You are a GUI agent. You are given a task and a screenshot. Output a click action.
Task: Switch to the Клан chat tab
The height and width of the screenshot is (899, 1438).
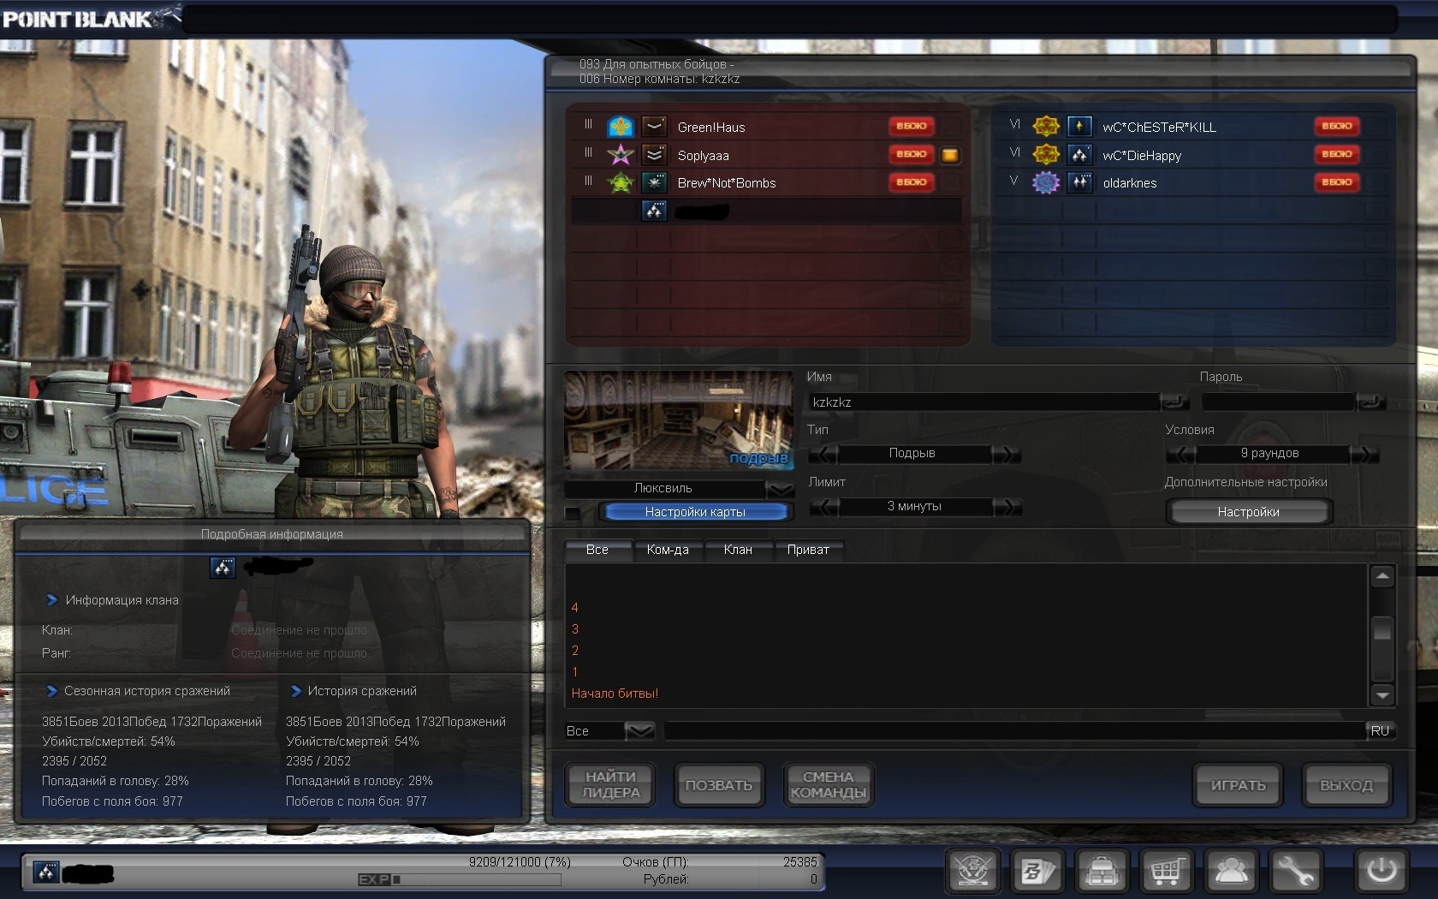coord(738,550)
